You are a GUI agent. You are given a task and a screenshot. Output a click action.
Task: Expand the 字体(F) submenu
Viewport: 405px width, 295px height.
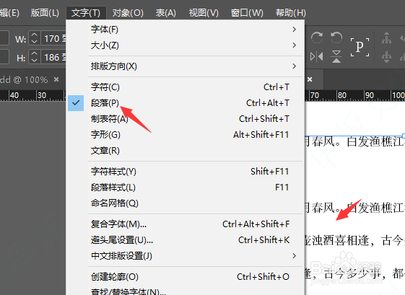tap(186, 30)
